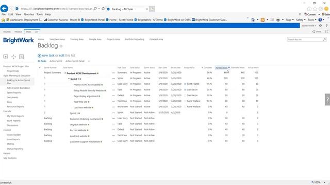The image size is (330, 185).
Task: Click the gray help tab at right edge
Action: pyautogui.click(x=327, y=99)
